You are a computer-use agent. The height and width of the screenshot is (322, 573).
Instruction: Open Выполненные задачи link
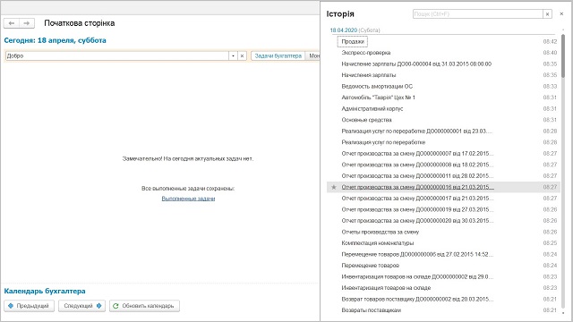[x=188, y=199]
